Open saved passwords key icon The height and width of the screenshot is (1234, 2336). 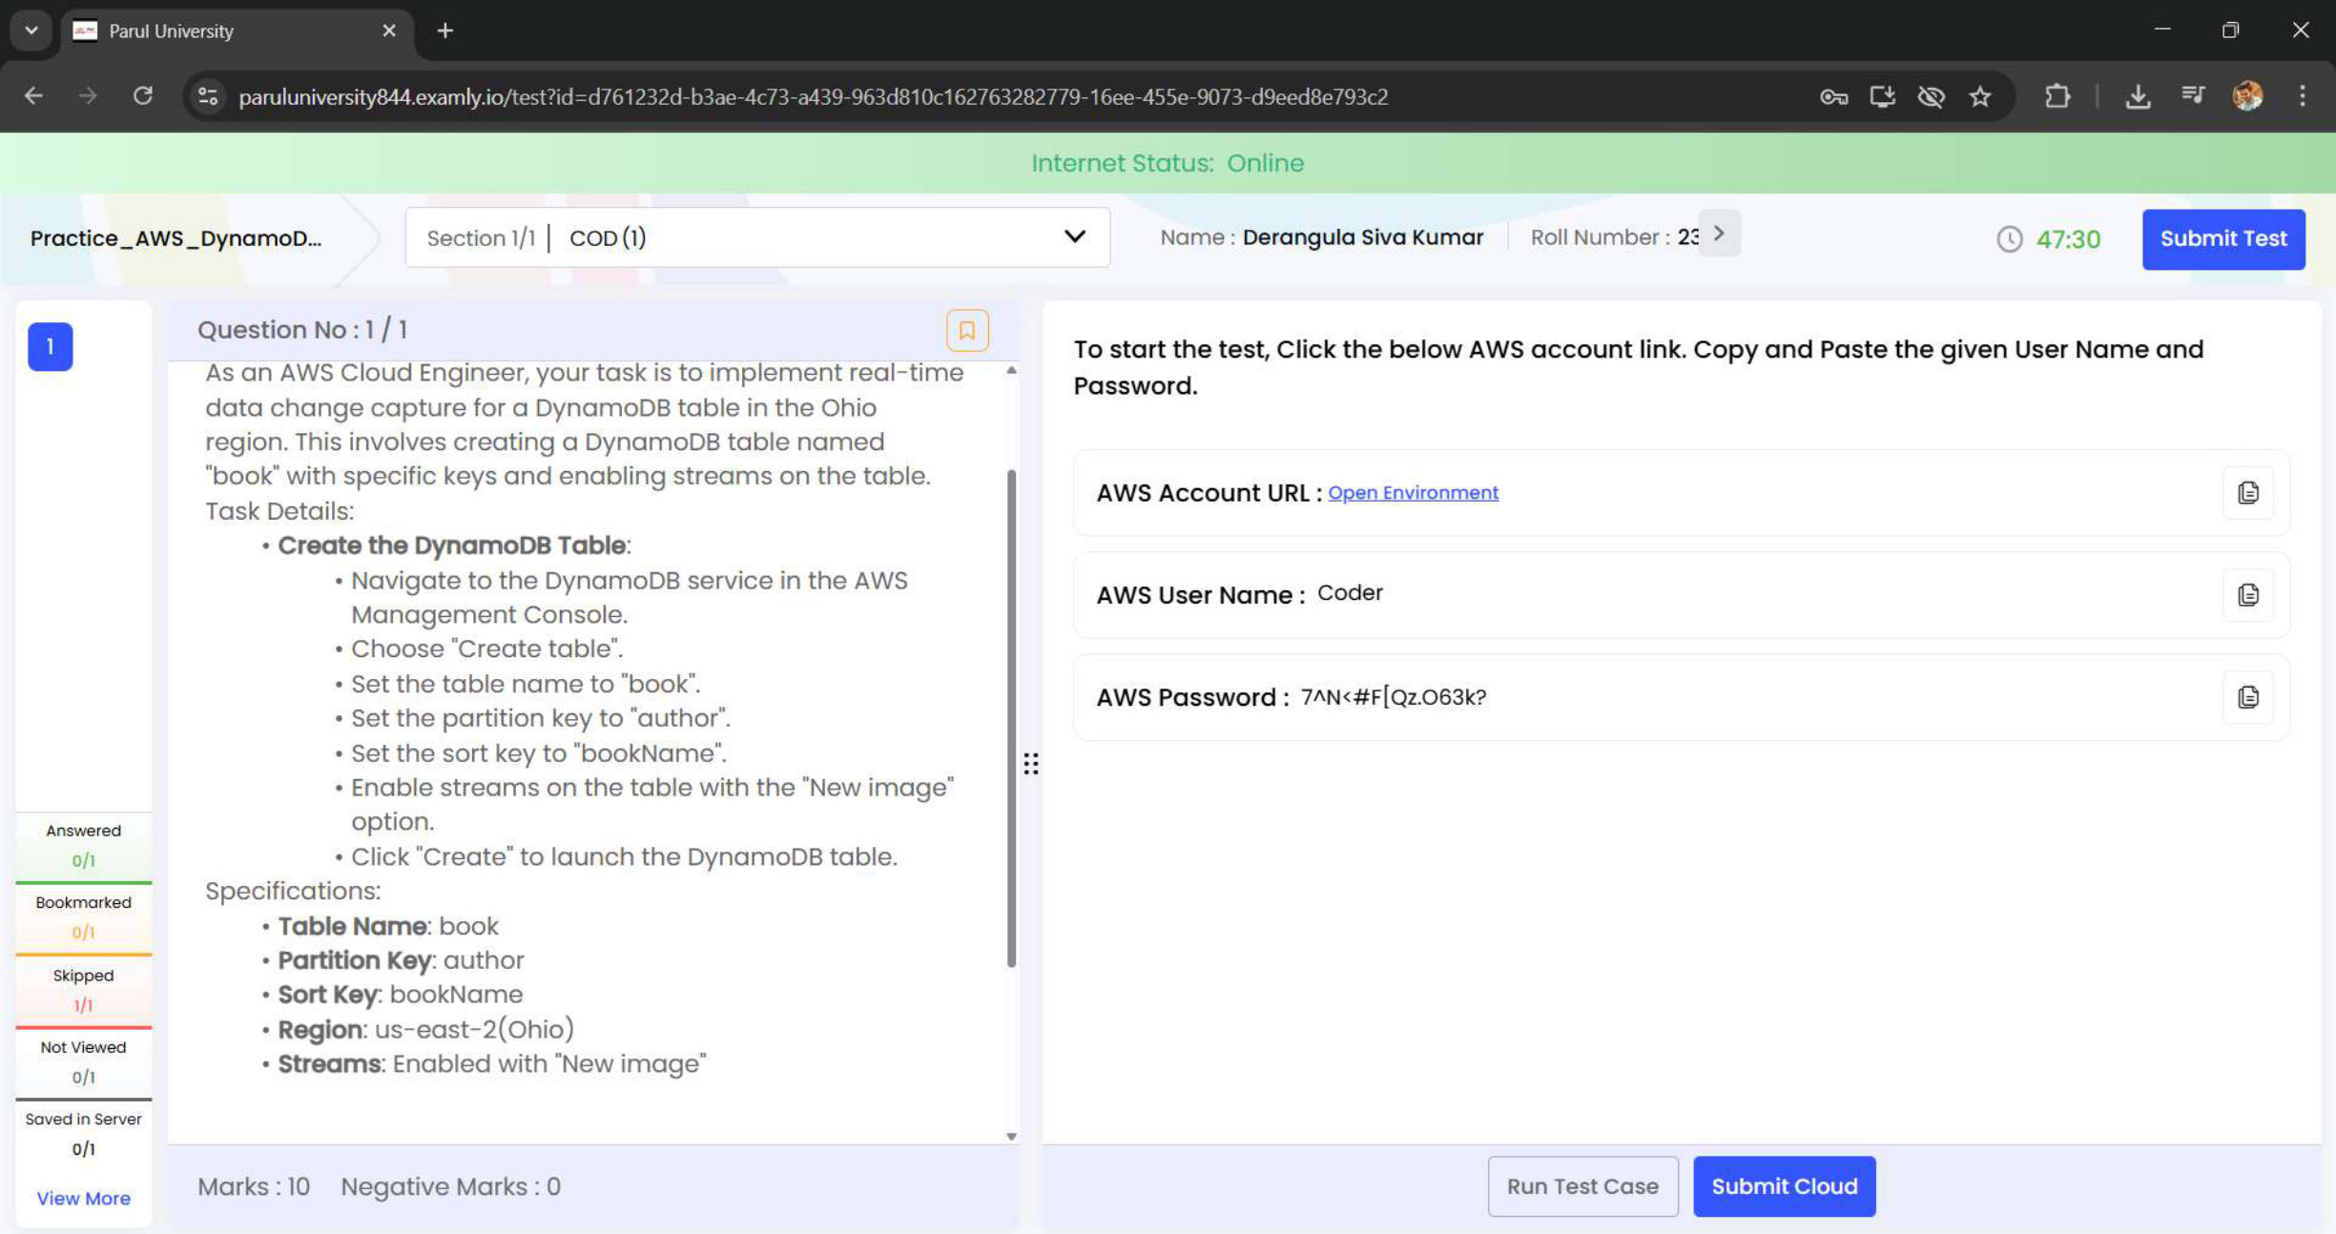coord(1833,96)
